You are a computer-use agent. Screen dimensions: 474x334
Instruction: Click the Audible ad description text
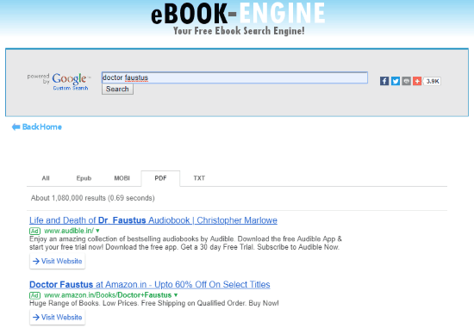pyautogui.click(x=185, y=243)
